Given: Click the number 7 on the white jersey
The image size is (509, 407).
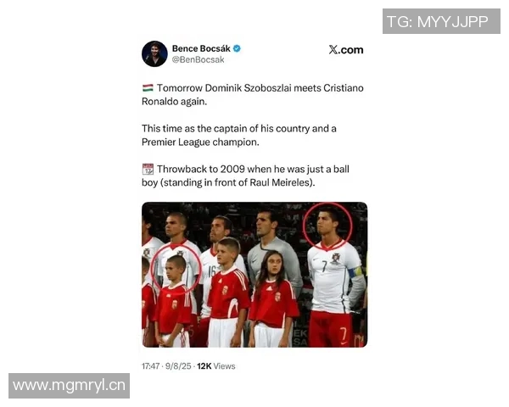Looking at the screenshot, I should [325, 265].
